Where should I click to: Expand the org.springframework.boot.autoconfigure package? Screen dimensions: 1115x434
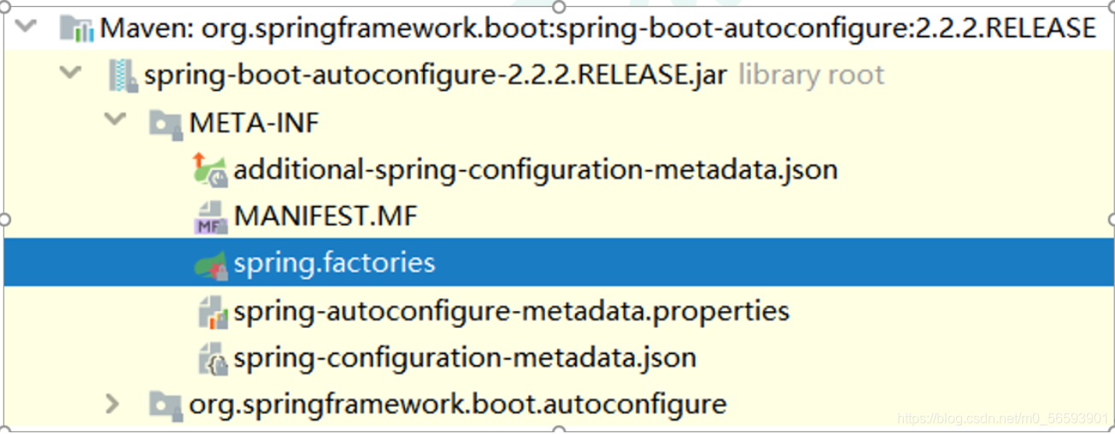pos(112,403)
